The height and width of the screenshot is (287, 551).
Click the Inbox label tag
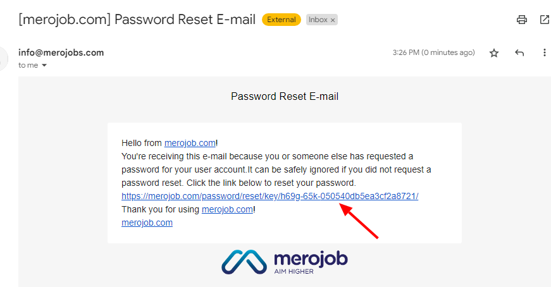[318, 20]
